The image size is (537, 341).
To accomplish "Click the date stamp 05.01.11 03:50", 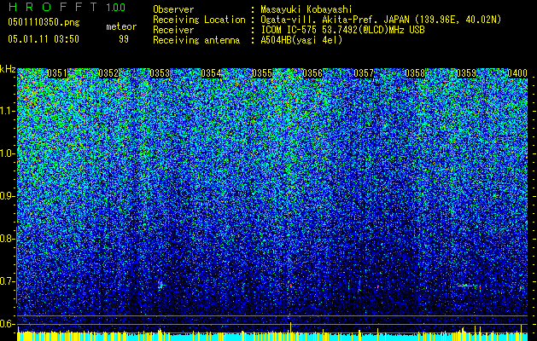I will click(x=44, y=39).
